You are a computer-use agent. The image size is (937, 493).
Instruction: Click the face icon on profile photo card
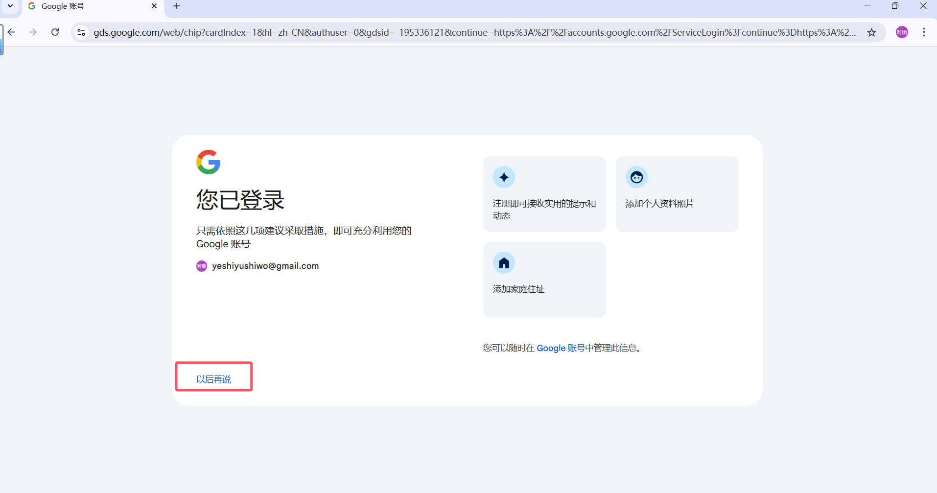point(636,177)
